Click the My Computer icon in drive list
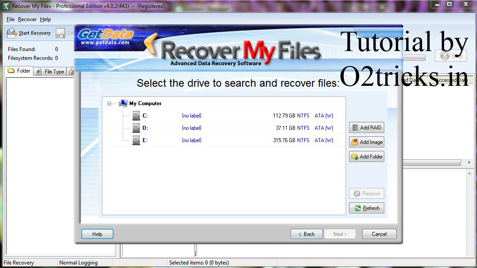This screenshot has height=268, width=477. point(123,103)
